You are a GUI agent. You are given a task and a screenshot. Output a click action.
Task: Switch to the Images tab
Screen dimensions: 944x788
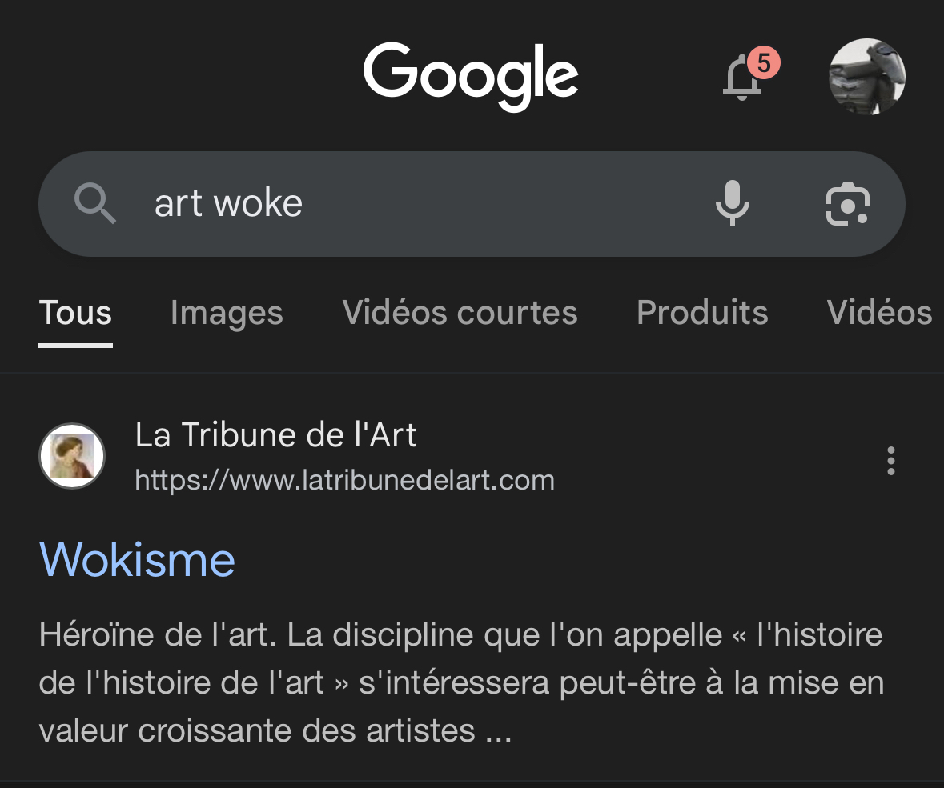(x=227, y=313)
